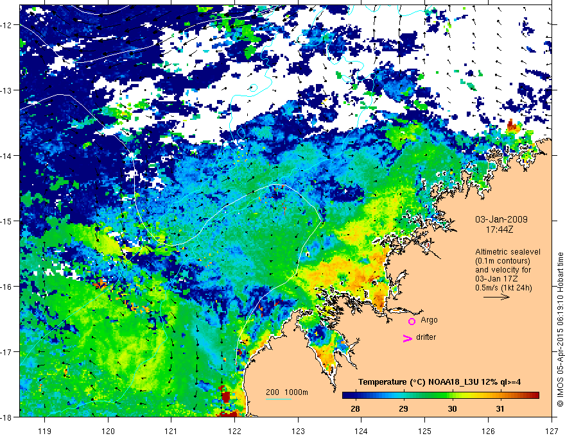Click the cyan 200m isobath legend line
The height and width of the screenshot is (436, 565).
coord(279,399)
